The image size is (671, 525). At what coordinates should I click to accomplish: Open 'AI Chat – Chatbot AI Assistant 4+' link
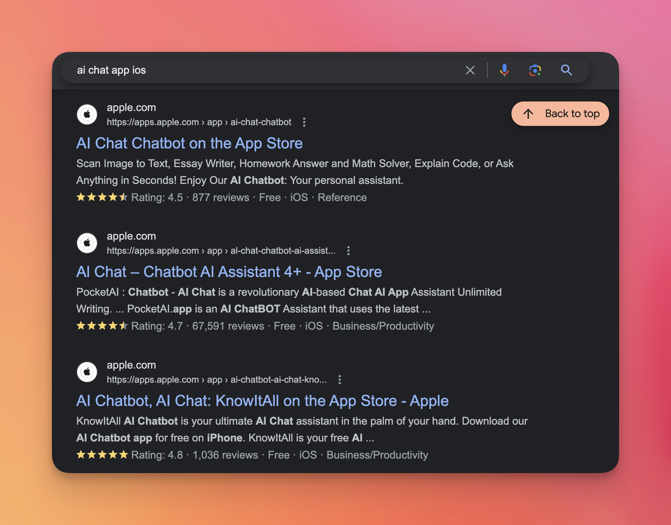click(229, 272)
